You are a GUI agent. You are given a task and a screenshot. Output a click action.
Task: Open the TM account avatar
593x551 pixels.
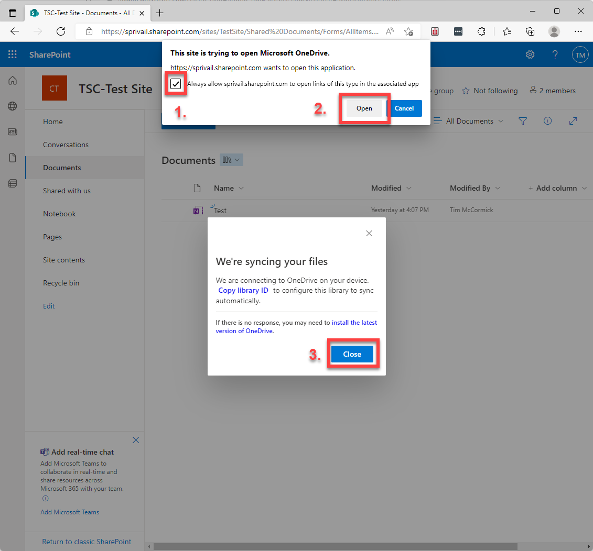(580, 55)
